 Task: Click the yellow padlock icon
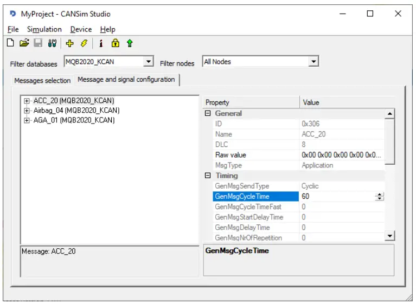[x=115, y=43]
